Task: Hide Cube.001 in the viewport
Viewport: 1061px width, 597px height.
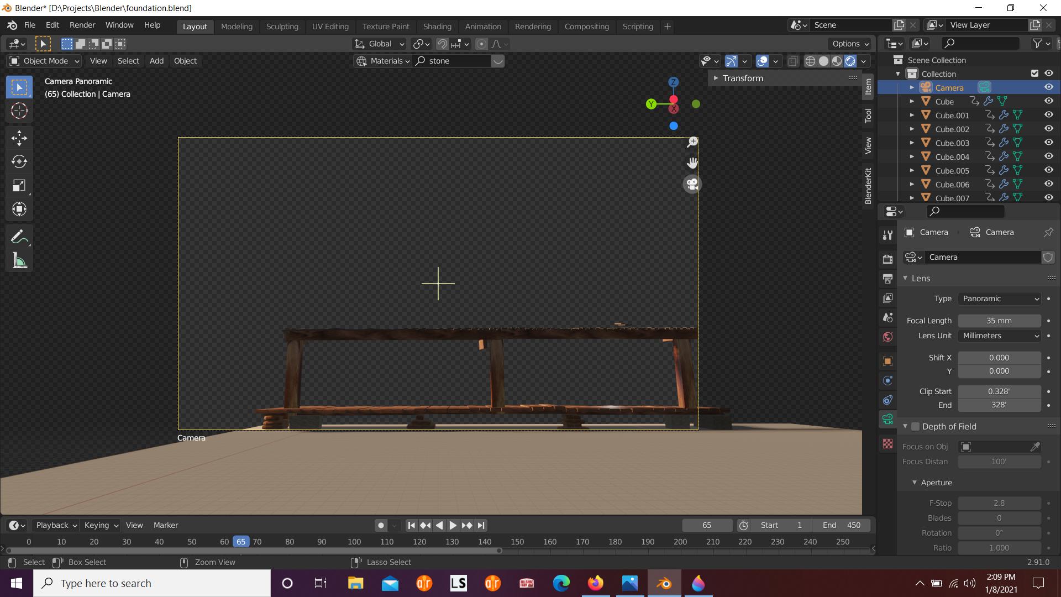Action: click(x=1048, y=115)
